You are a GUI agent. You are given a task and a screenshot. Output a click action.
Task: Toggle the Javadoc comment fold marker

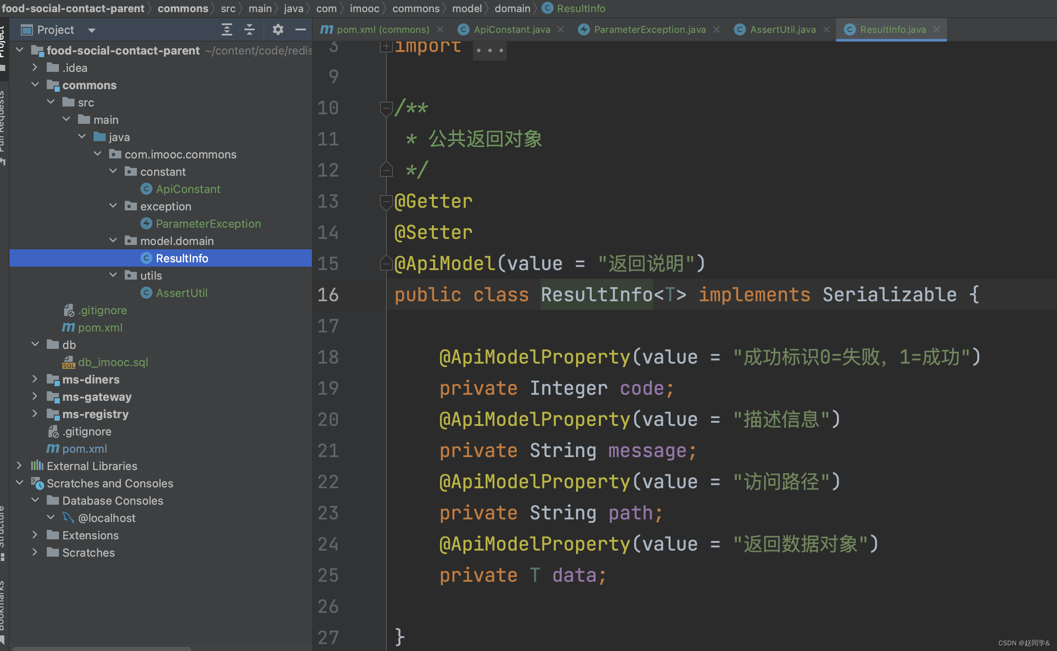click(386, 107)
